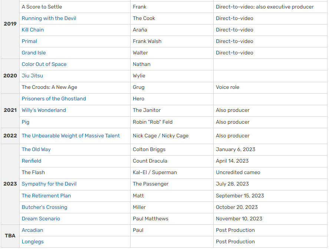This screenshot has height=250, width=329.
Task: Click role "Frank" in A Score to Settle row
Action: (139, 7)
